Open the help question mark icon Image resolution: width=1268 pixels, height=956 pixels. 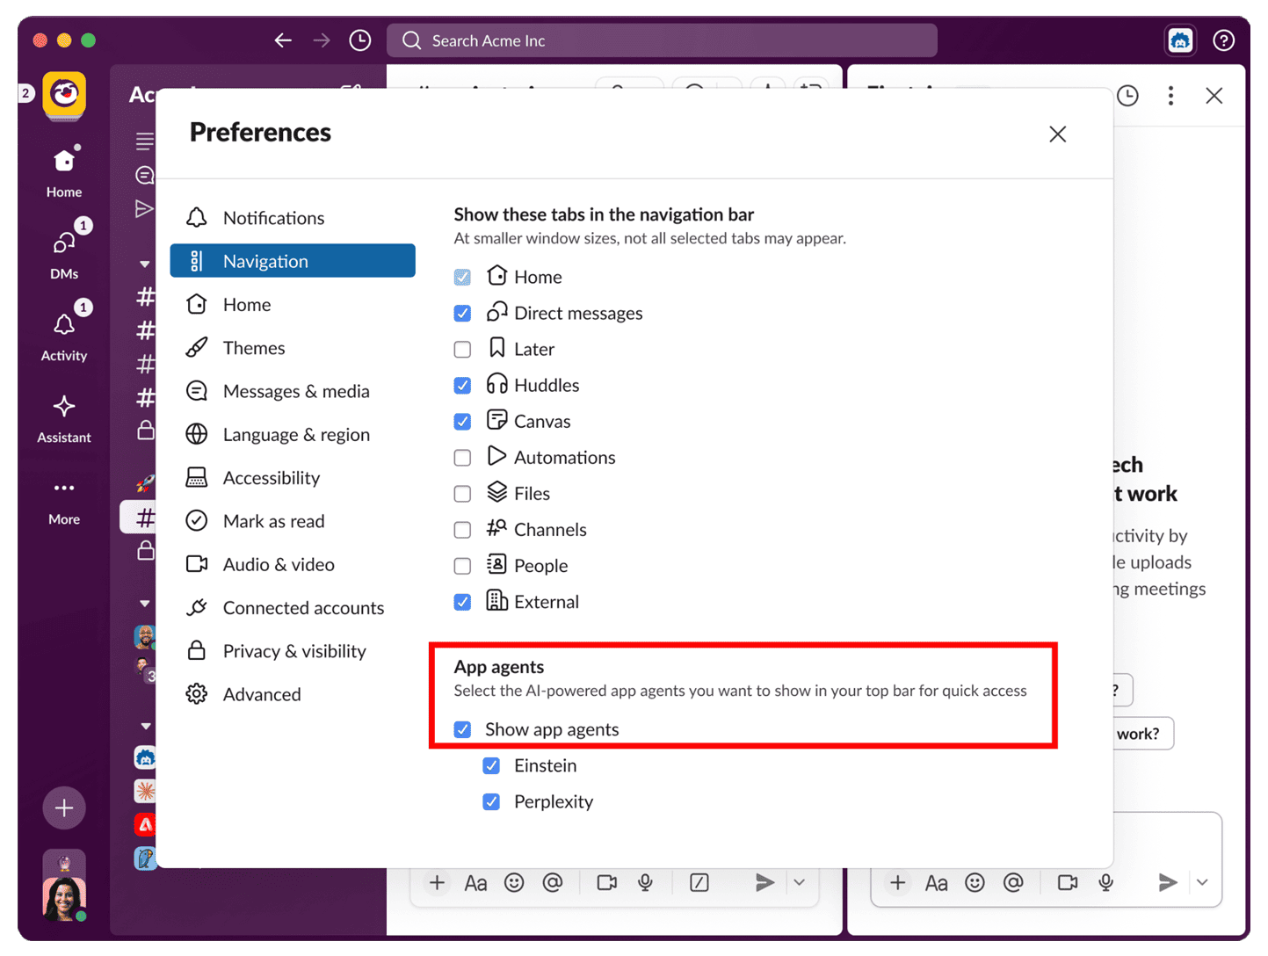point(1224,40)
